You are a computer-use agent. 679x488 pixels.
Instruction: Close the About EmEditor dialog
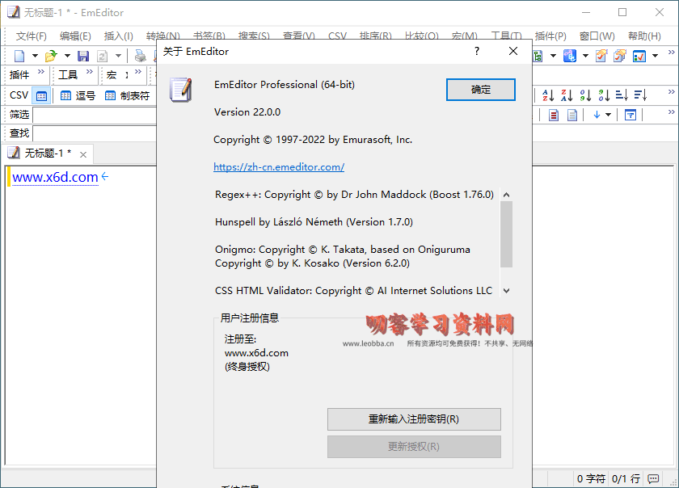[513, 51]
